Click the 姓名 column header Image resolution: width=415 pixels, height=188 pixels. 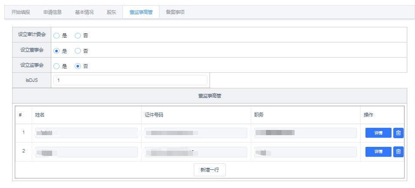click(40, 115)
